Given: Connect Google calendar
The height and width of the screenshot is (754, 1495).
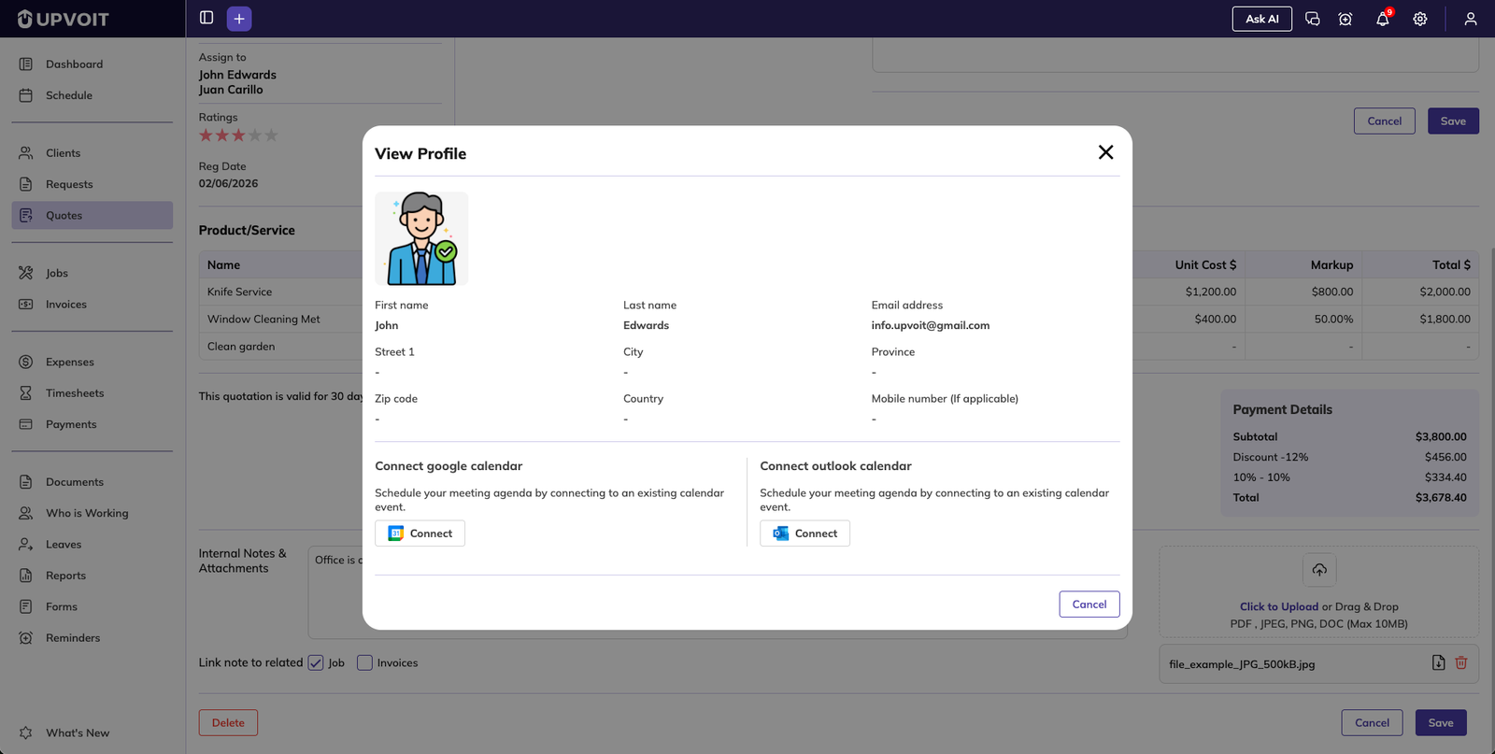Looking at the screenshot, I should click(x=420, y=533).
